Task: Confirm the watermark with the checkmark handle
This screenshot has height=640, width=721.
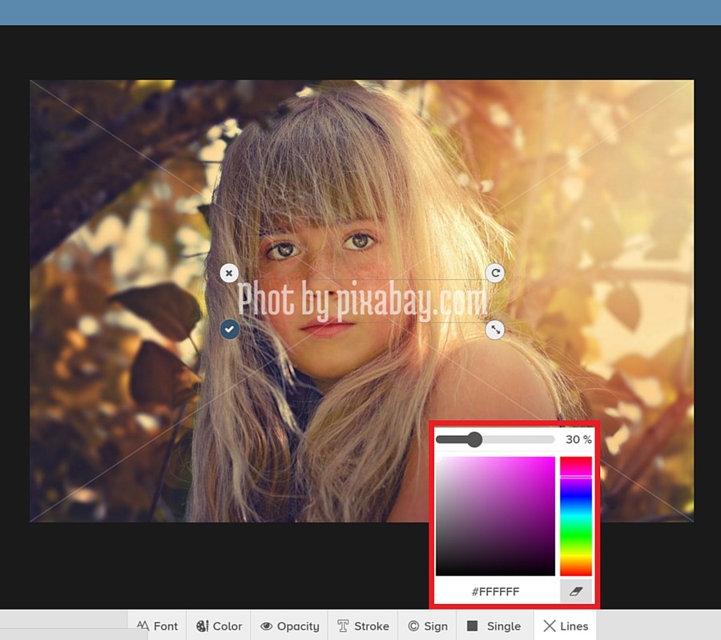Action: pyautogui.click(x=229, y=329)
